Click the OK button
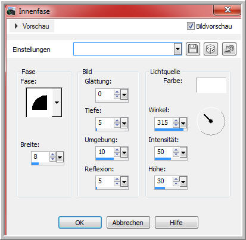The height and width of the screenshot is (240, 246). tap(80, 223)
